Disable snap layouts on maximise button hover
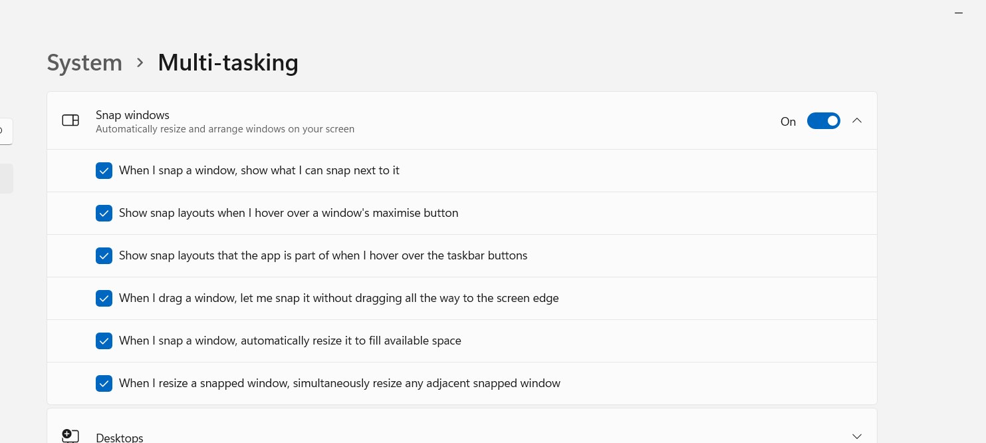 tap(104, 214)
